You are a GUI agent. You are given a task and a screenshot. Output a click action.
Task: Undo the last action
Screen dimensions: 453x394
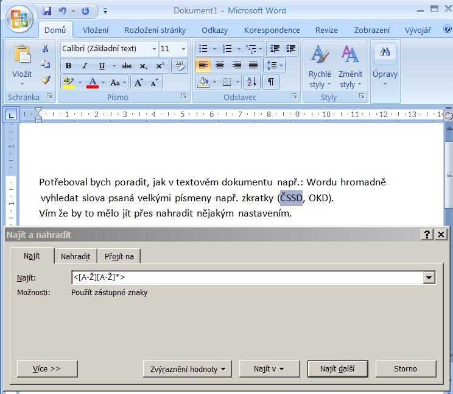[62, 11]
